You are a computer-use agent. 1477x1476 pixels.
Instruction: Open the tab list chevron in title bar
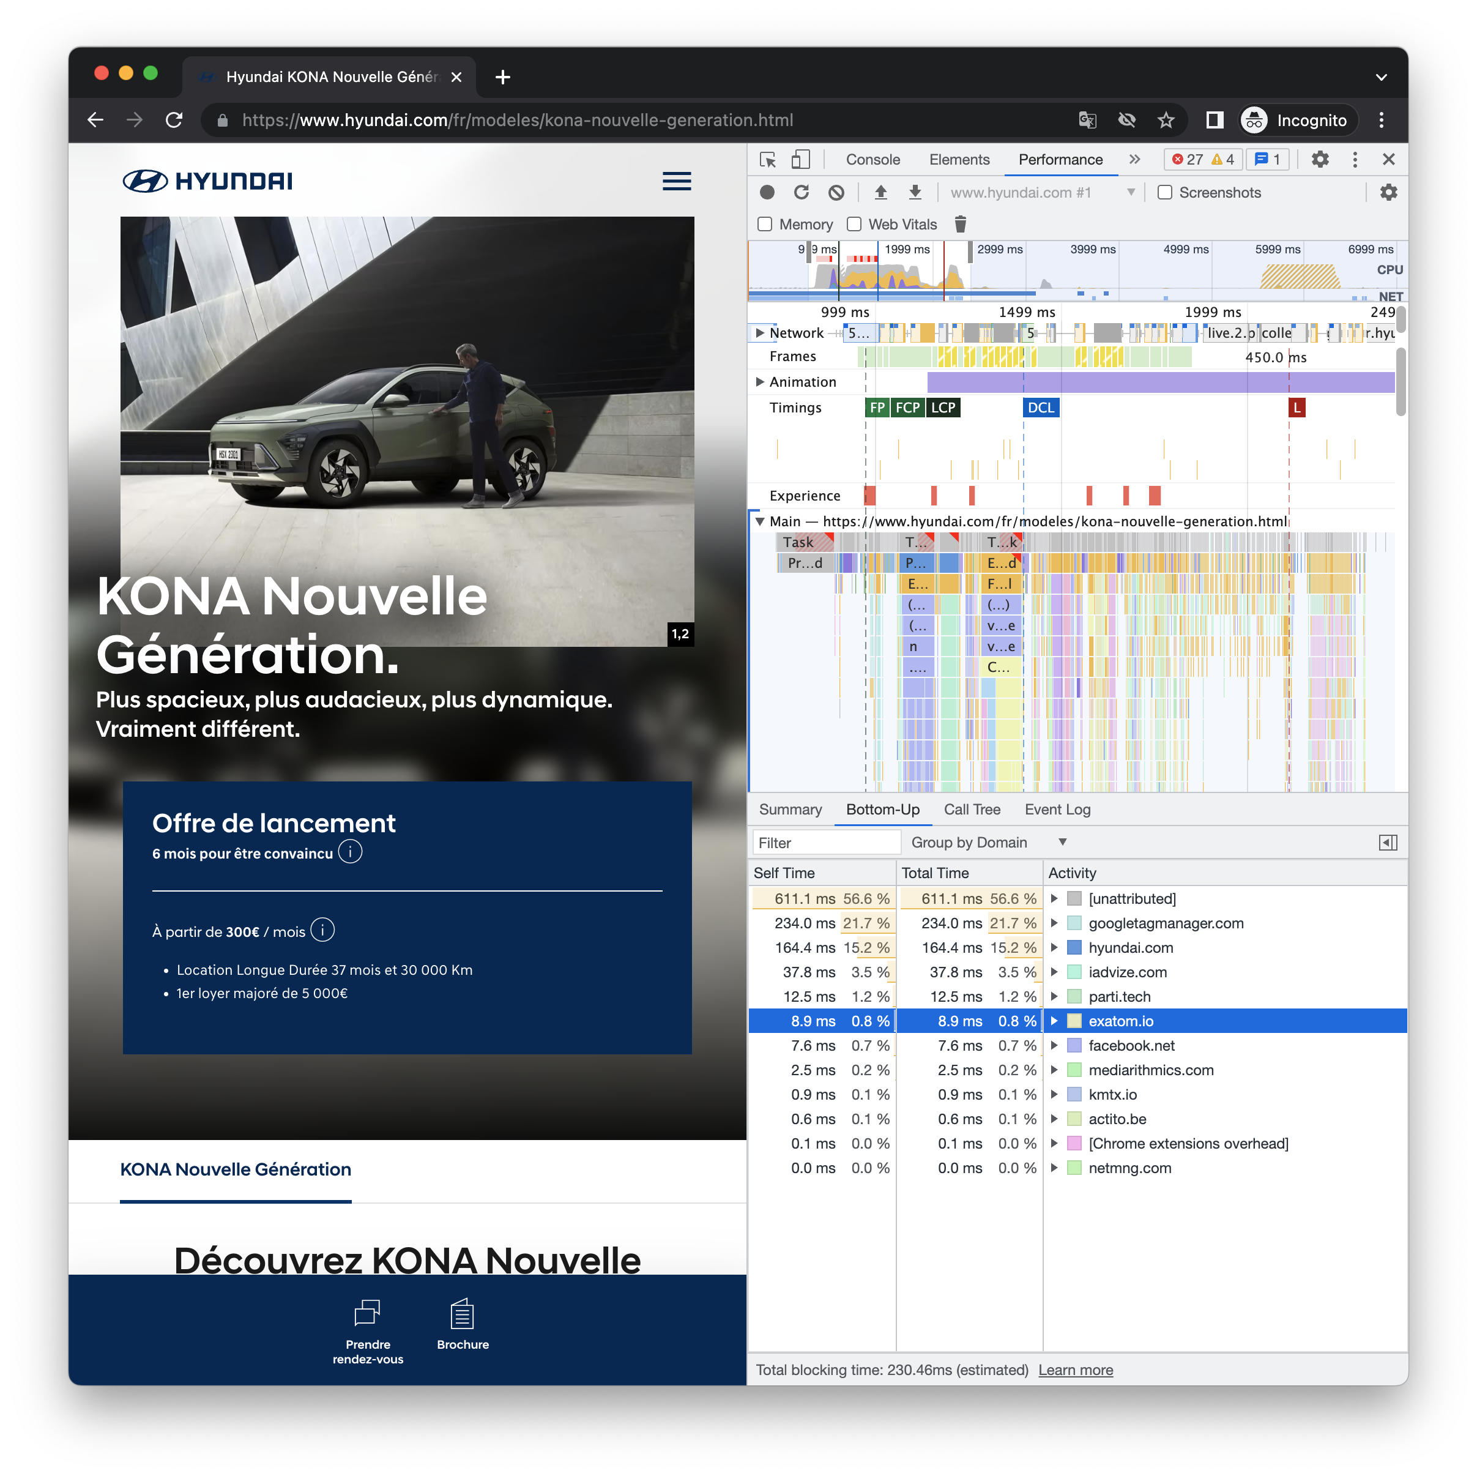(x=1381, y=77)
